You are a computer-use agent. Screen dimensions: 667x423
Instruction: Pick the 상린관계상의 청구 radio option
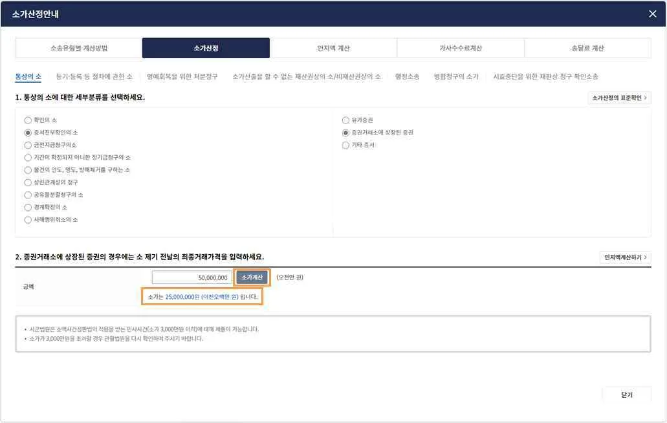point(28,182)
